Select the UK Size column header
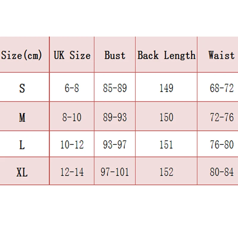 [72, 55]
